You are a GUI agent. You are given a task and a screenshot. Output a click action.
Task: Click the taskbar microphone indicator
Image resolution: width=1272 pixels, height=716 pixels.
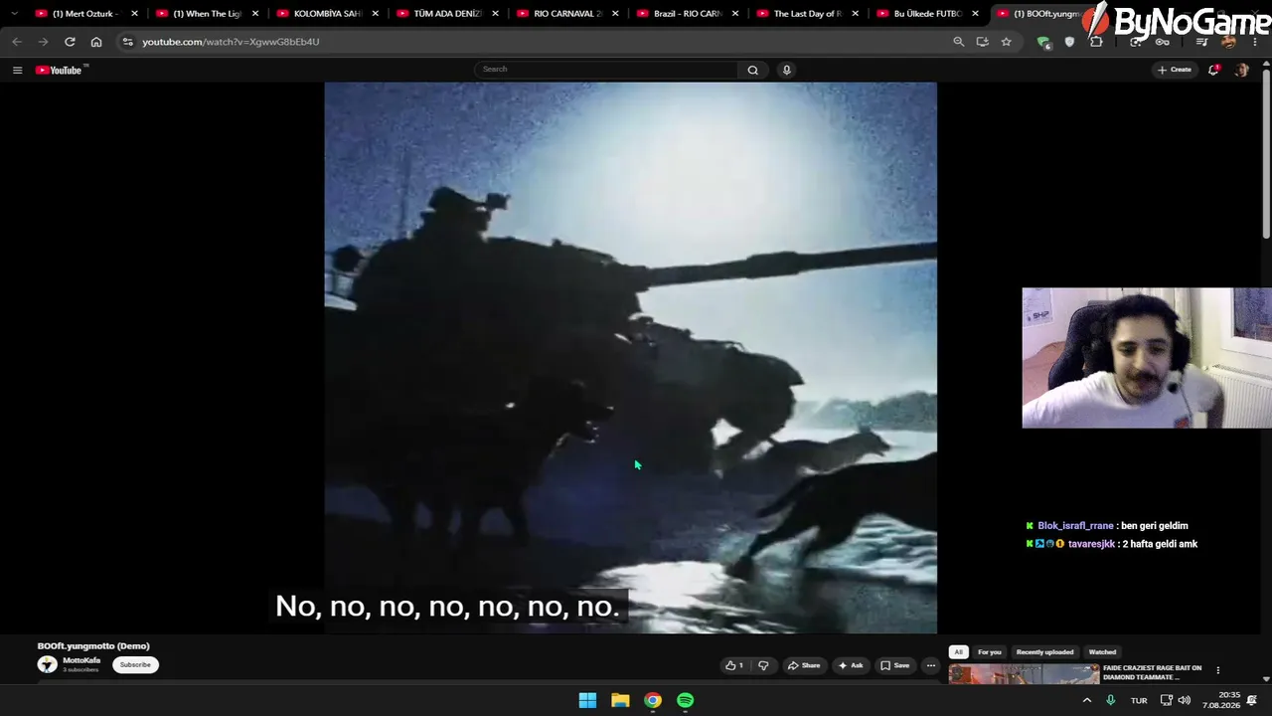[x=1110, y=700]
